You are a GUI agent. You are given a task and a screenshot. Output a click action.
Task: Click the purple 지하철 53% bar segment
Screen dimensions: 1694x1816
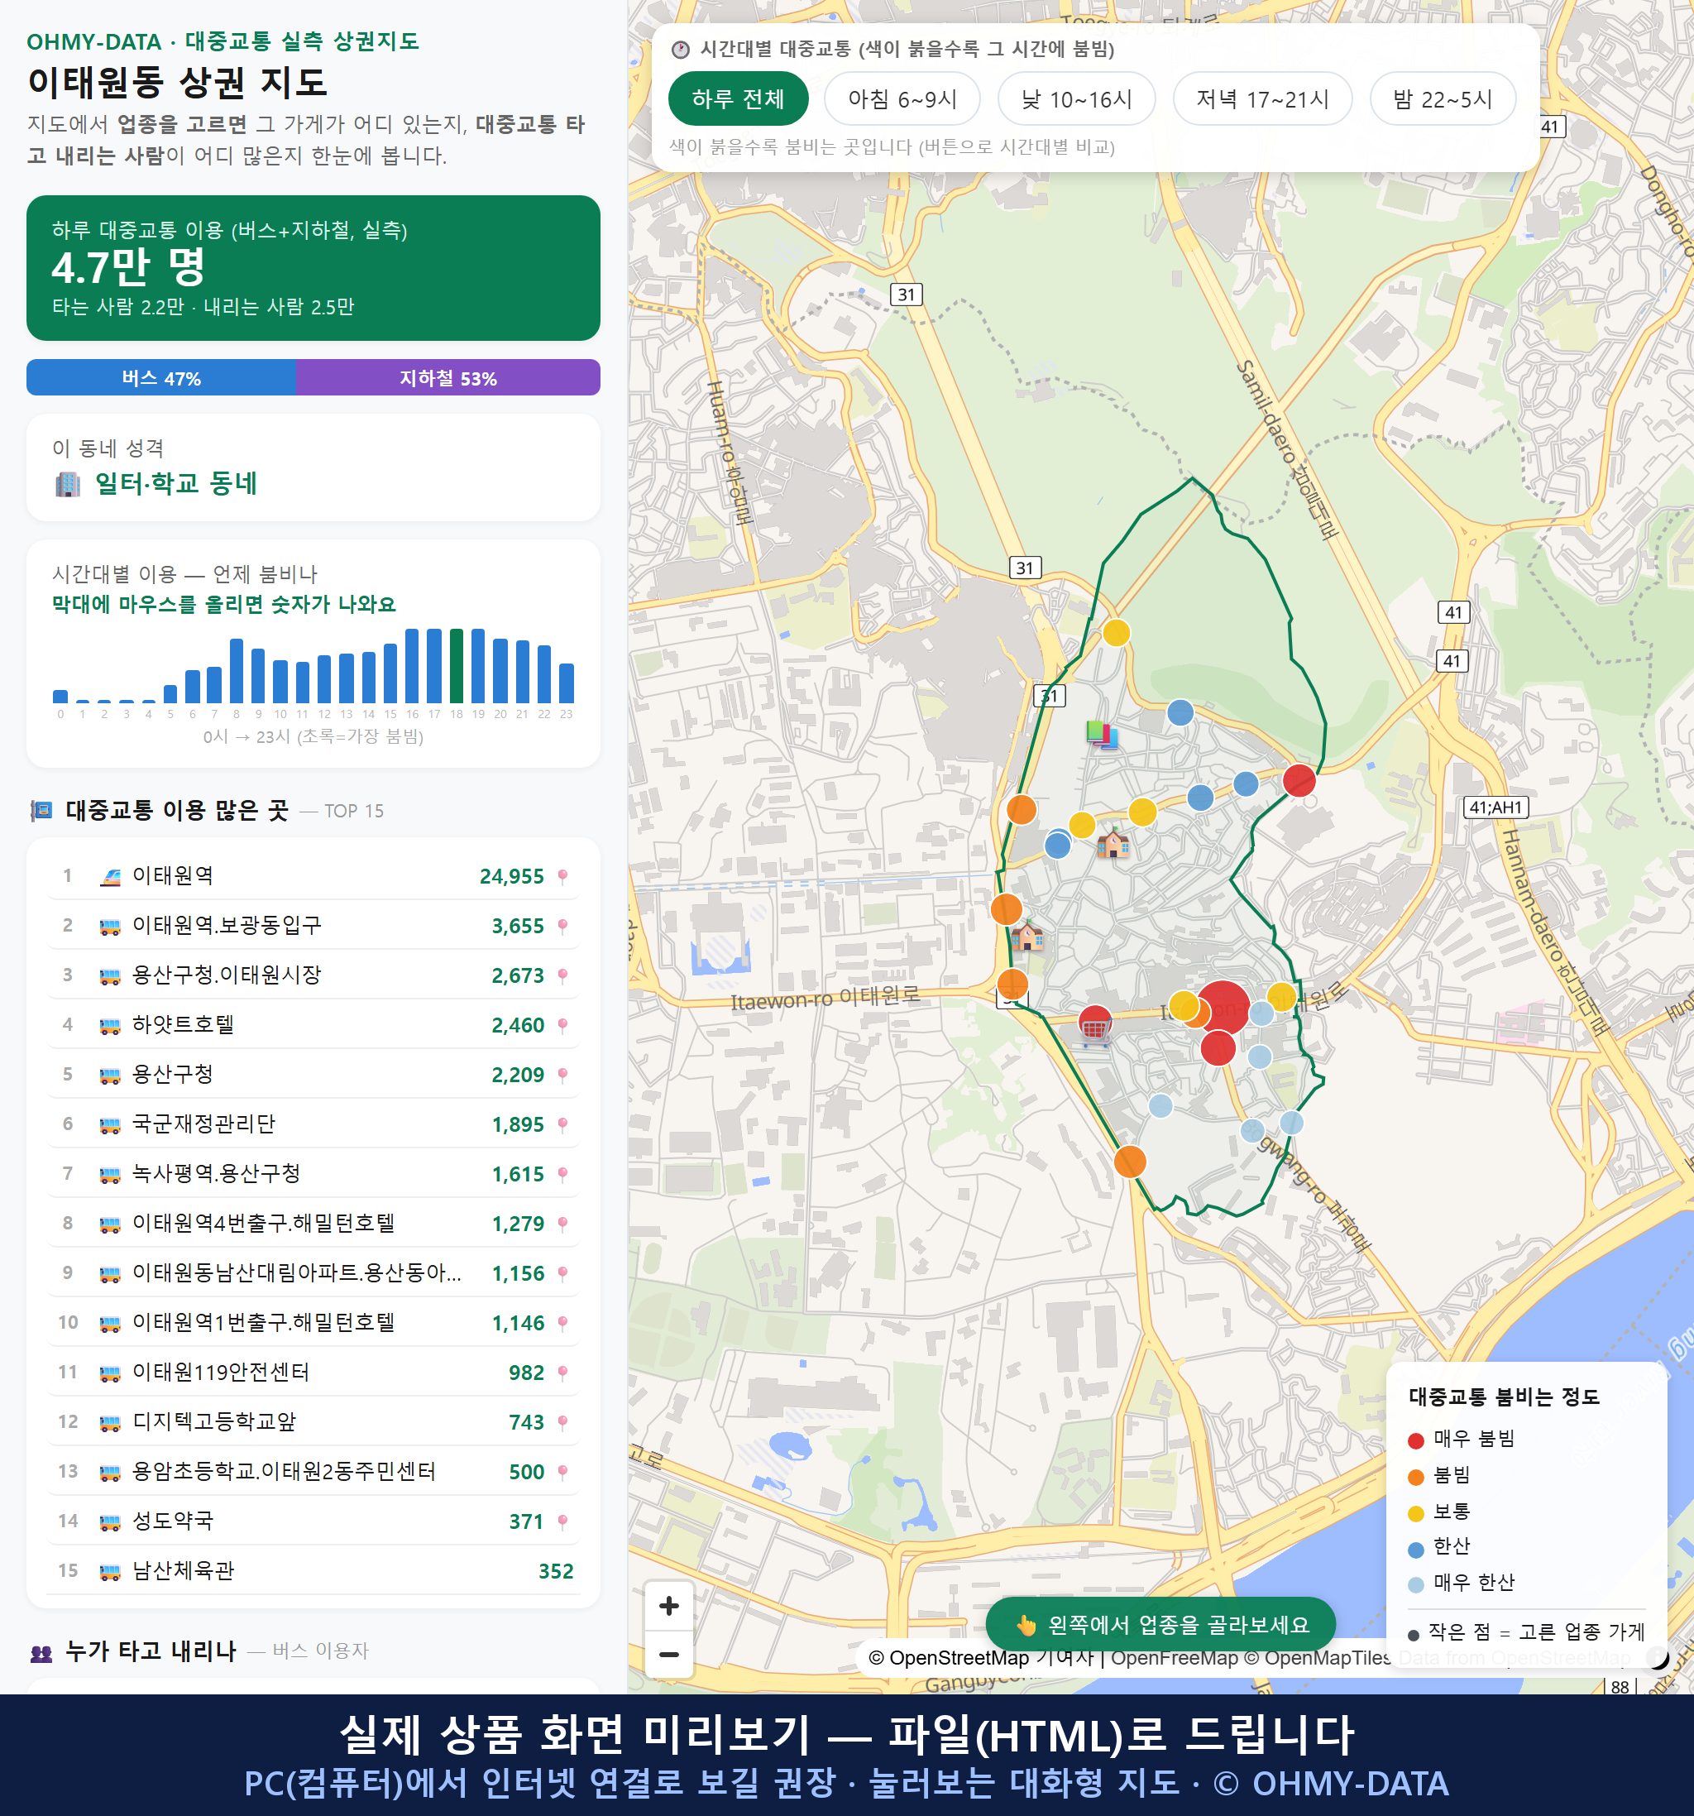tap(447, 377)
